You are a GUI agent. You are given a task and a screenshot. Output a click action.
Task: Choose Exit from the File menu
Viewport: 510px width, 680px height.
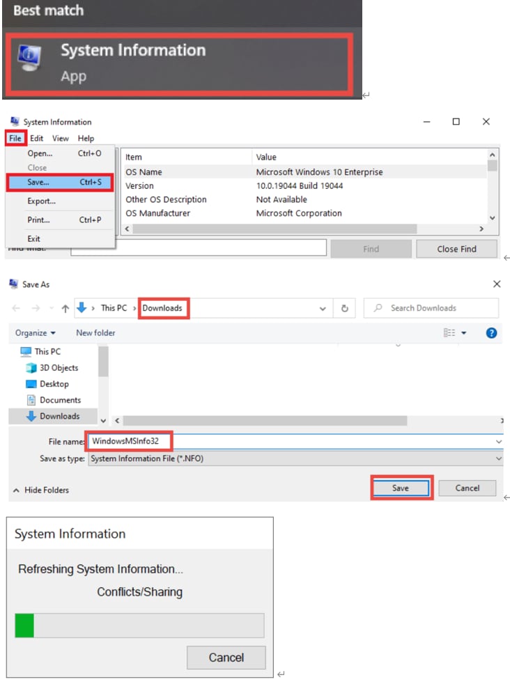[x=61, y=238]
